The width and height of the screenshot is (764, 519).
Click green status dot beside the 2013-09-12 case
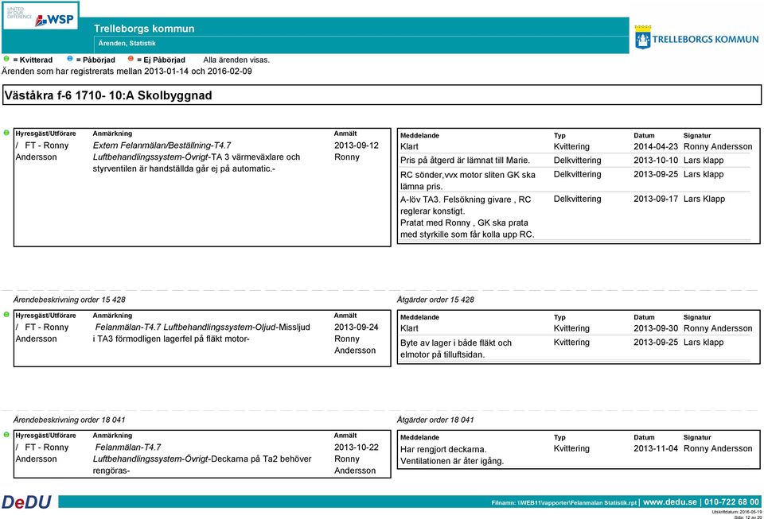[x=6, y=132]
